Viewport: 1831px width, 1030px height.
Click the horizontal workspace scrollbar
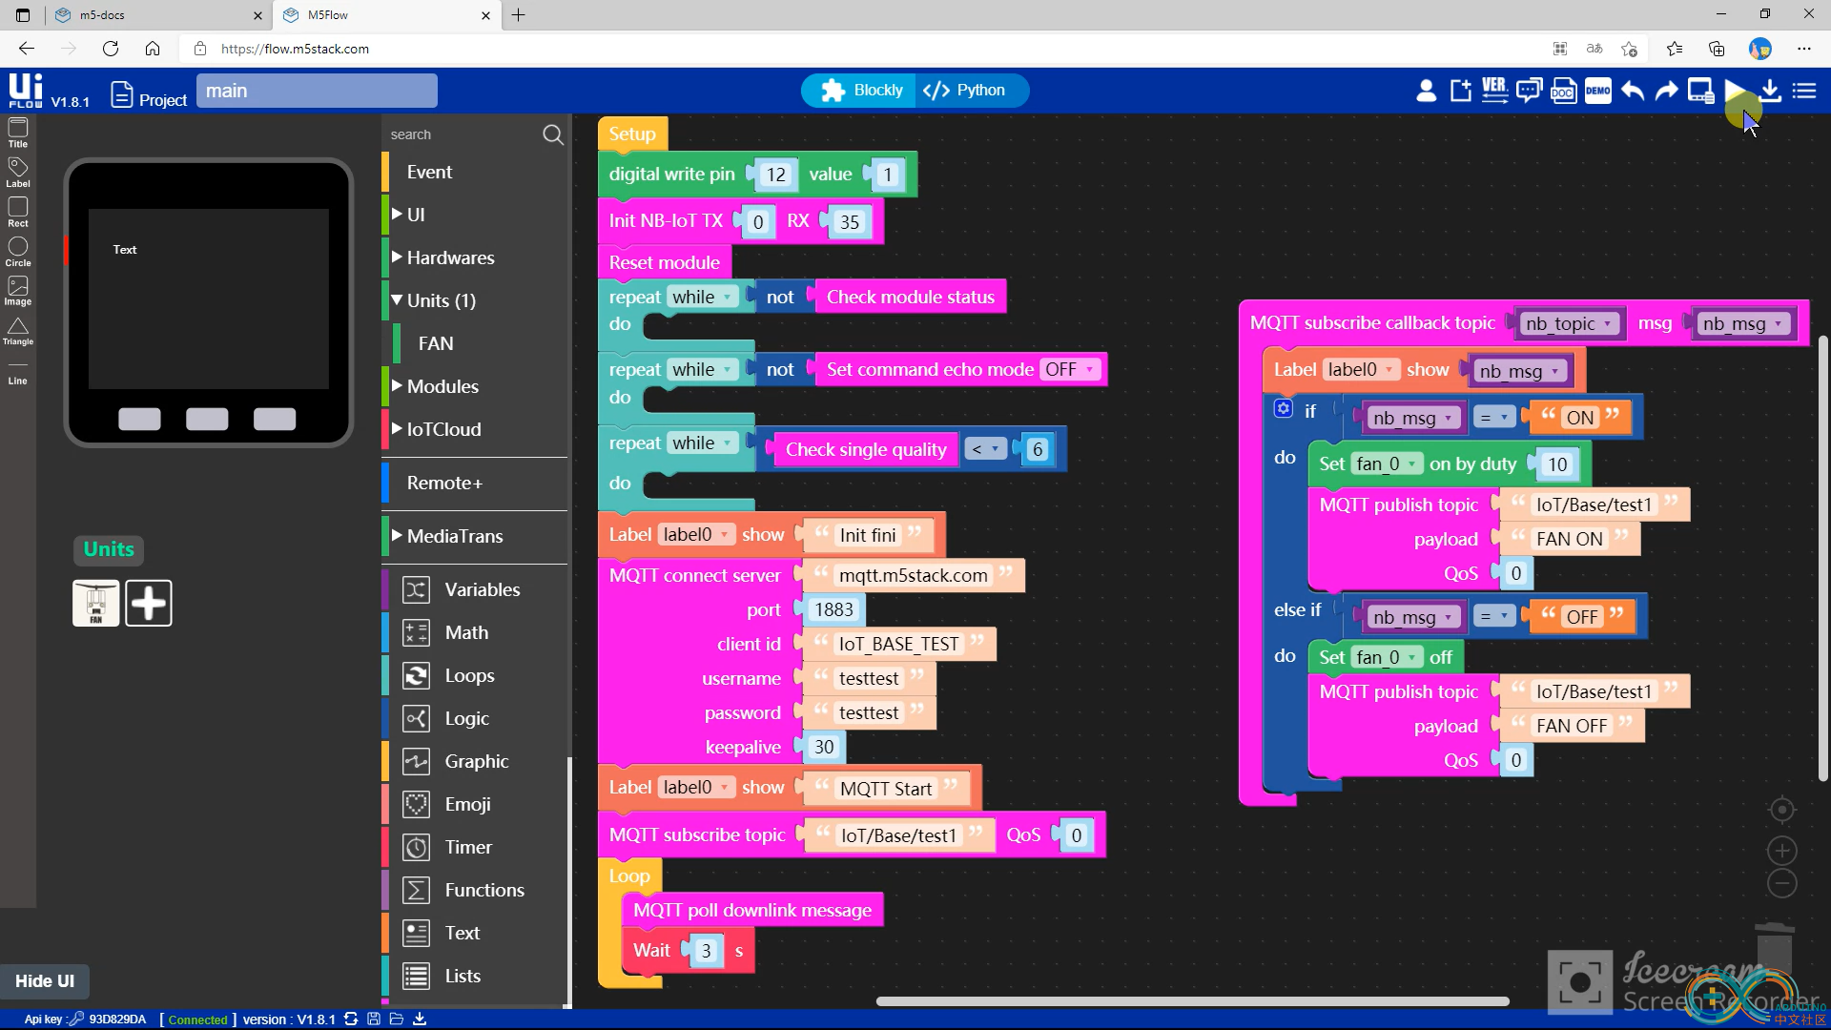click(1192, 1001)
